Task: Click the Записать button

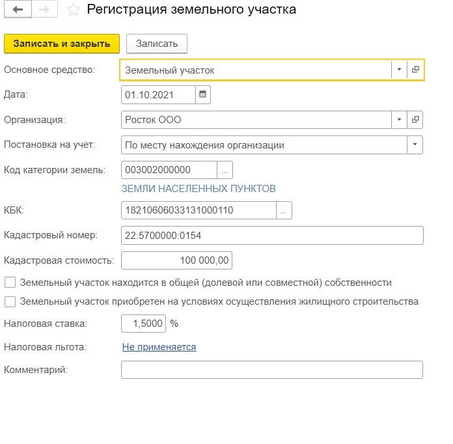Action: (x=157, y=44)
